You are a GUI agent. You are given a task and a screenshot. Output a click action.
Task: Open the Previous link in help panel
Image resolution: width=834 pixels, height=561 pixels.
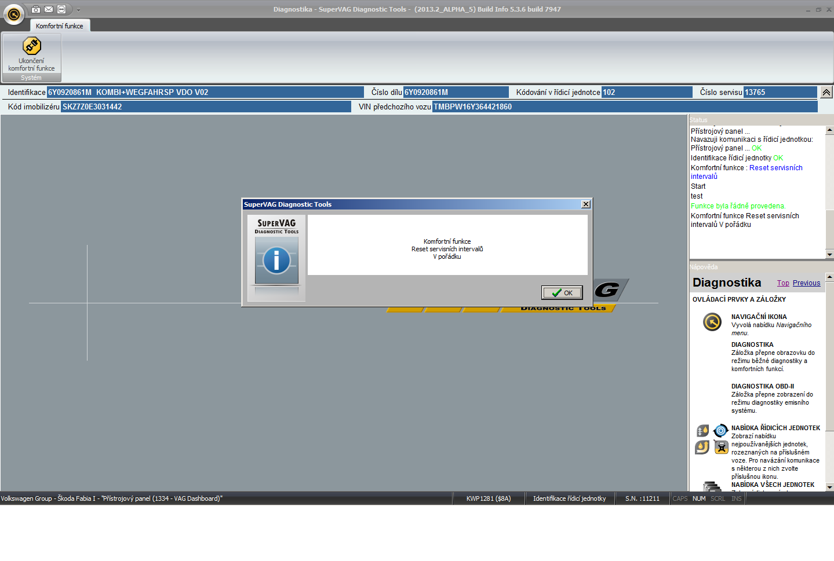click(807, 283)
